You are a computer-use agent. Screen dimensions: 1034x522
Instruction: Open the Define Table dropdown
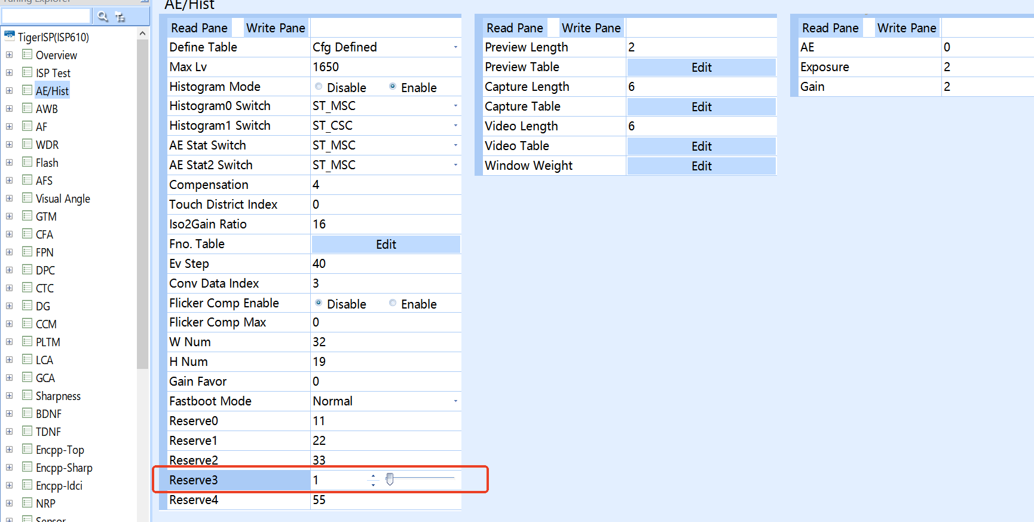click(455, 47)
